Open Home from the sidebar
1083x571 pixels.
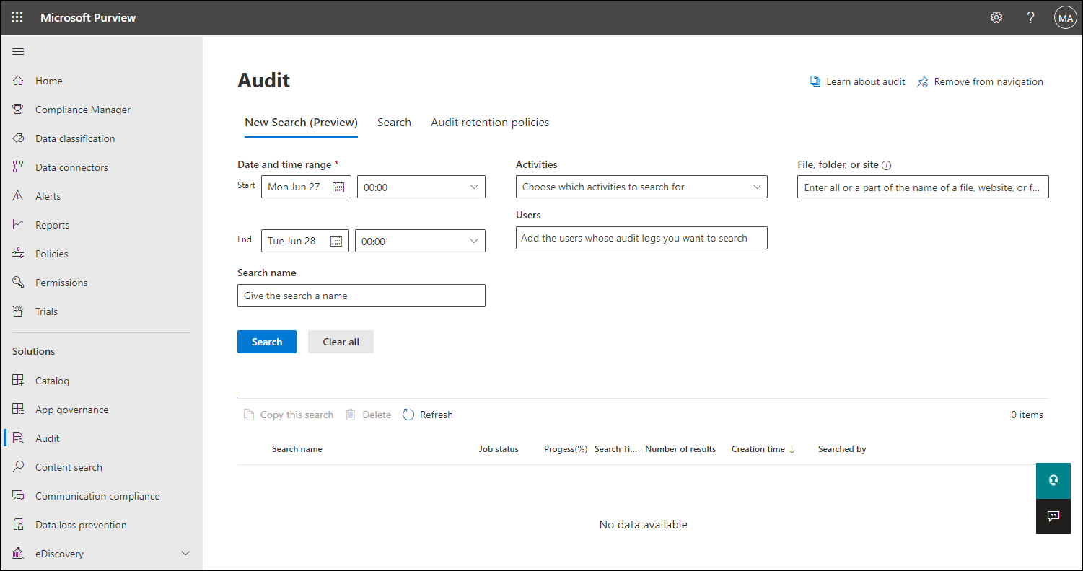click(48, 80)
